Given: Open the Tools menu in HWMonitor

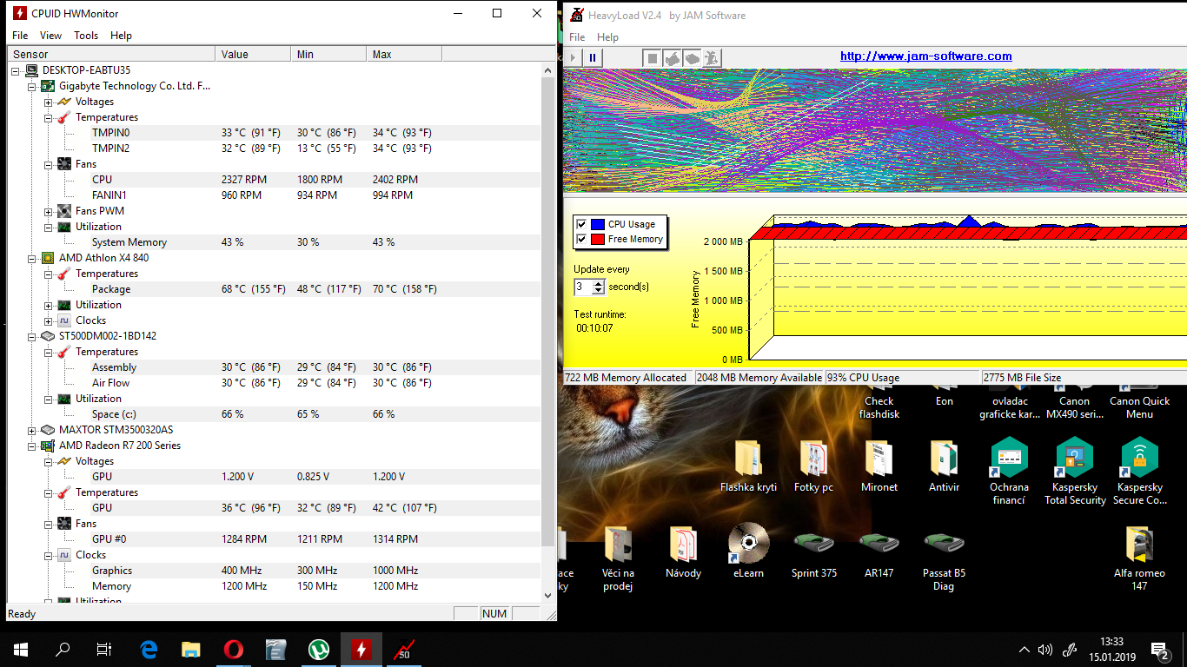Looking at the screenshot, I should 86,36.
